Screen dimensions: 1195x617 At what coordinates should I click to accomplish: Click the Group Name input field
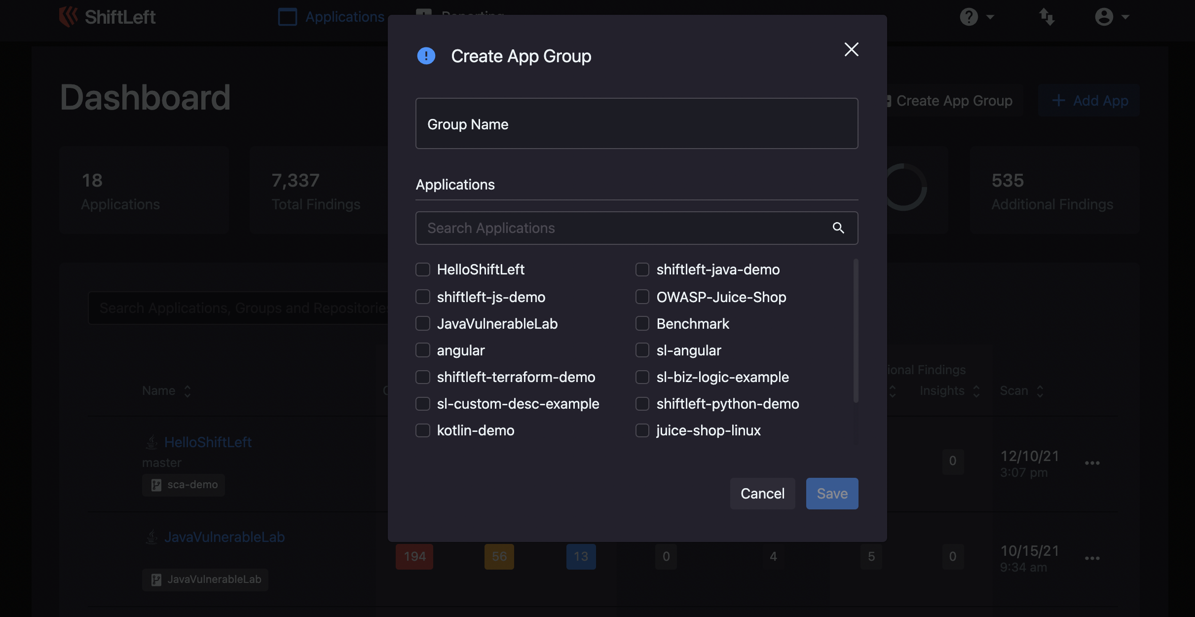point(636,123)
